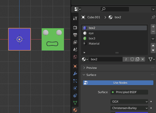Screen dimensions: 156x113
Task: Open the Particles properties tab
Action: point(75,81)
